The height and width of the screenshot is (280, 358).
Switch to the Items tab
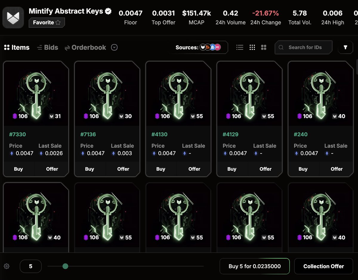[17, 47]
